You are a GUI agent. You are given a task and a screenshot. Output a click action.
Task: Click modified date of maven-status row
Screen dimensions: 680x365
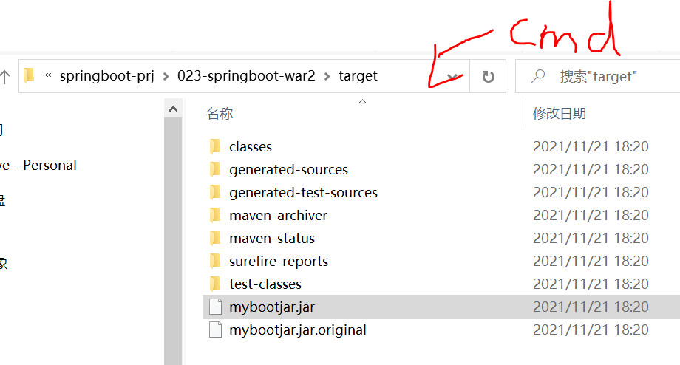pyautogui.click(x=591, y=238)
